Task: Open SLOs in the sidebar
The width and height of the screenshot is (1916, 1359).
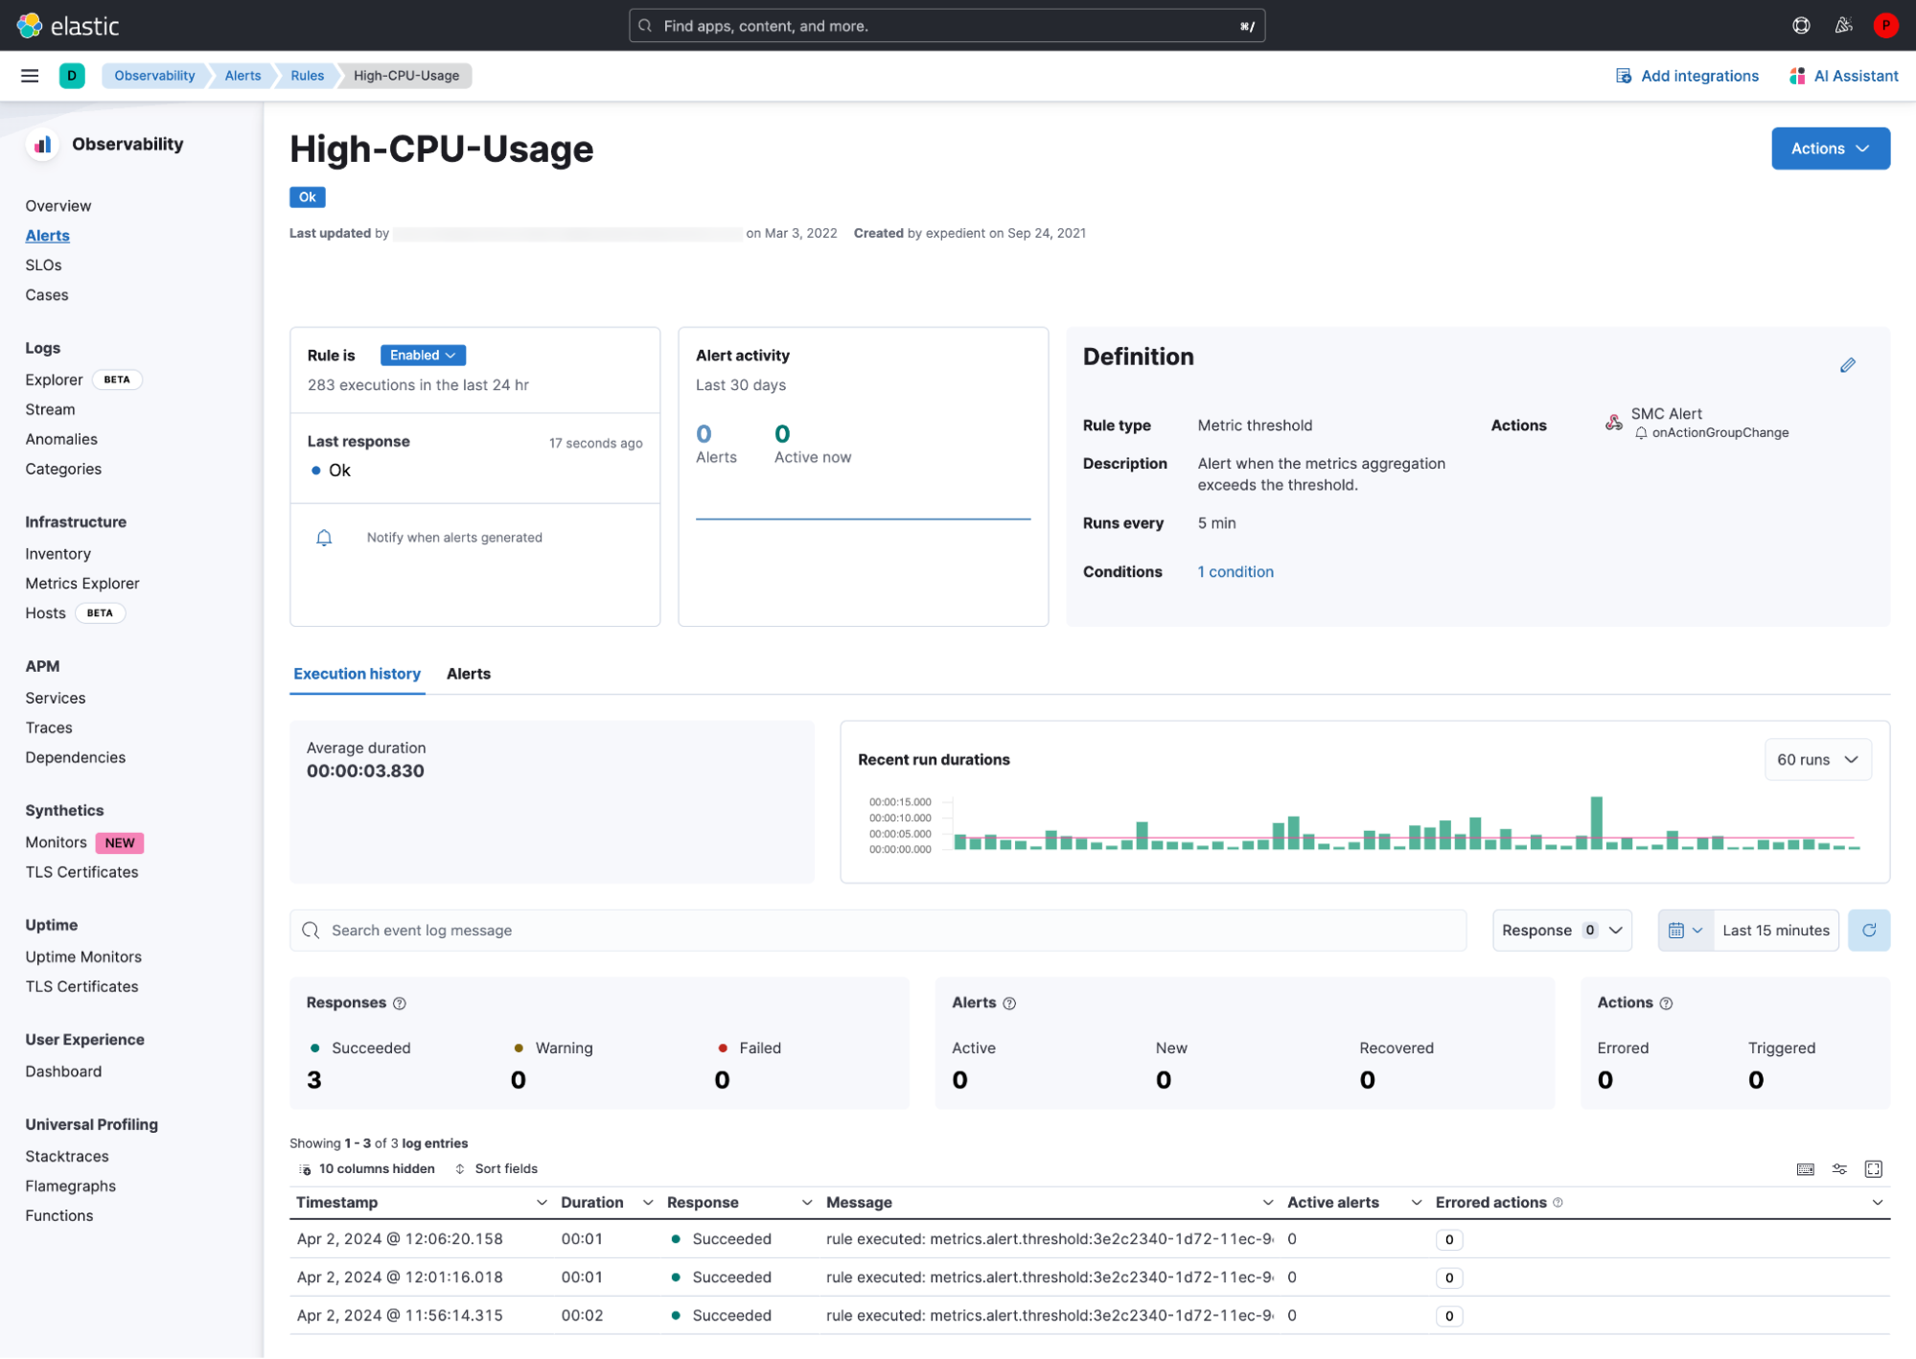Action: [43, 265]
